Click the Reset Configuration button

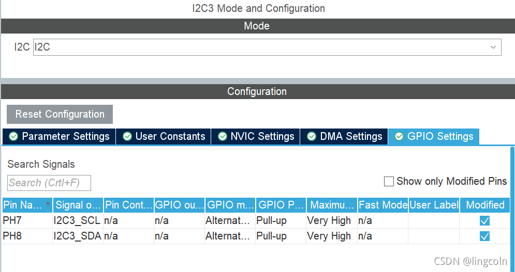point(60,114)
